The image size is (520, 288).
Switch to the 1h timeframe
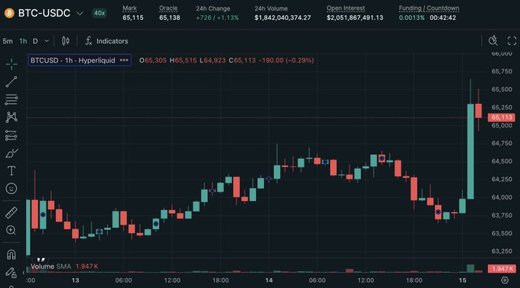[x=23, y=41]
